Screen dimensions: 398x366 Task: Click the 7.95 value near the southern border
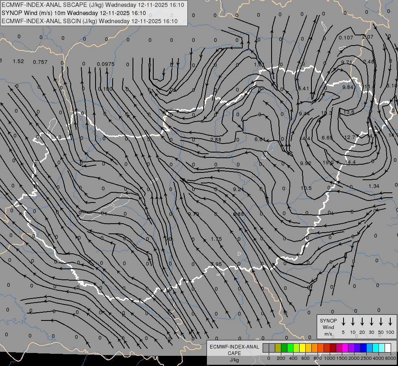tap(216, 264)
